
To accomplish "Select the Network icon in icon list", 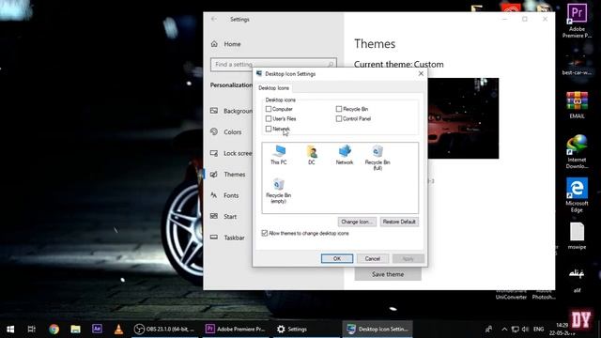I will tap(345, 155).
